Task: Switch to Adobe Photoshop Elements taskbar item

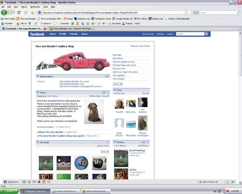Action: (96, 191)
